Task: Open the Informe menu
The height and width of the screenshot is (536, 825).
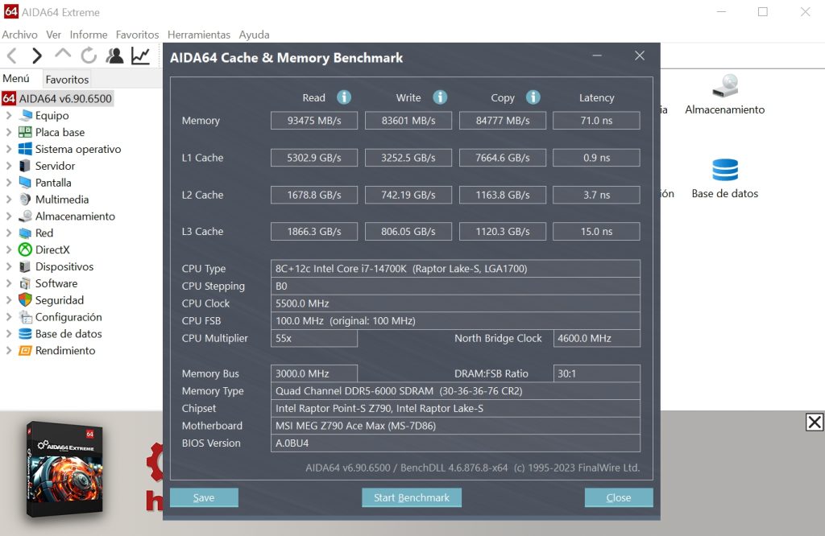Action: [89, 35]
